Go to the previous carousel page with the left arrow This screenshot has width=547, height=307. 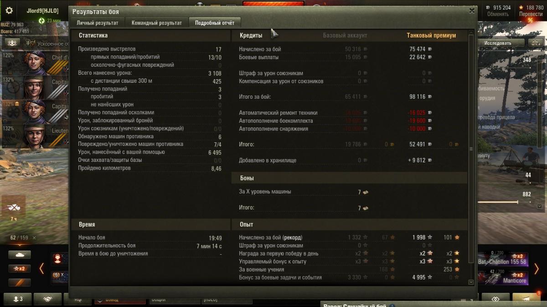[41, 268]
